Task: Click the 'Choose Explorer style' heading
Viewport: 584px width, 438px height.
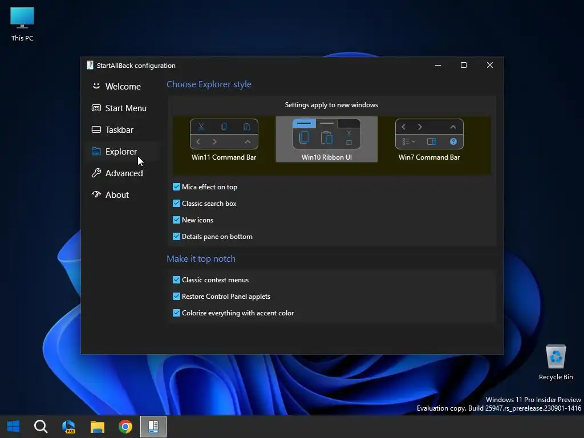Action: point(209,84)
